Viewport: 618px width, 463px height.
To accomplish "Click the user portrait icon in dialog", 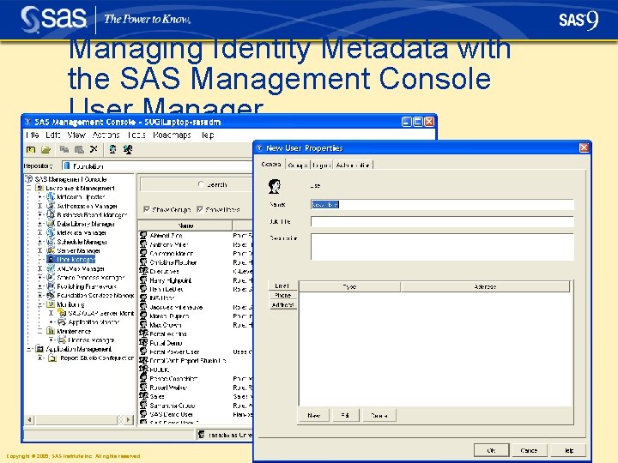I will click(x=275, y=186).
